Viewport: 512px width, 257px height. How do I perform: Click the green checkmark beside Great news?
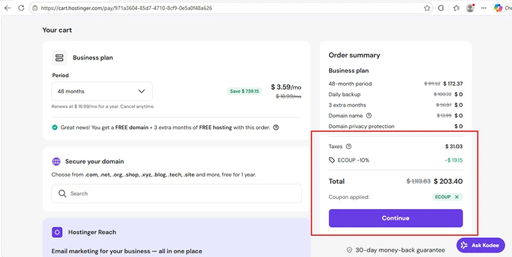pos(55,127)
